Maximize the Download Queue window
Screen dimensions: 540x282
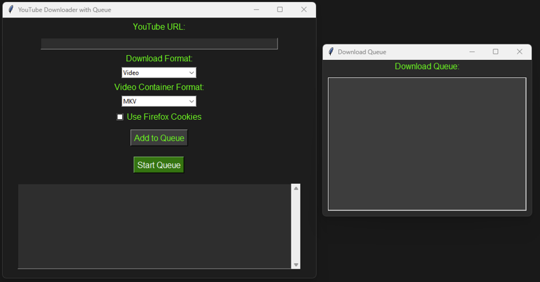pyautogui.click(x=495, y=52)
